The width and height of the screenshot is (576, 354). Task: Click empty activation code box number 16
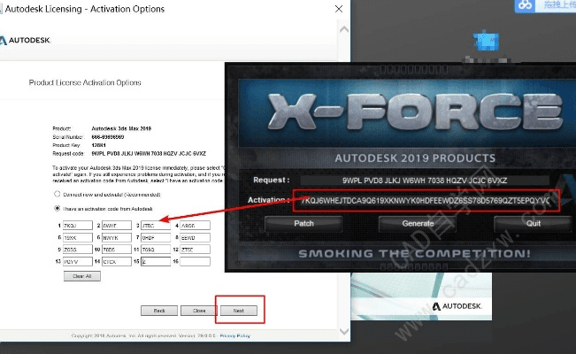[195, 261]
